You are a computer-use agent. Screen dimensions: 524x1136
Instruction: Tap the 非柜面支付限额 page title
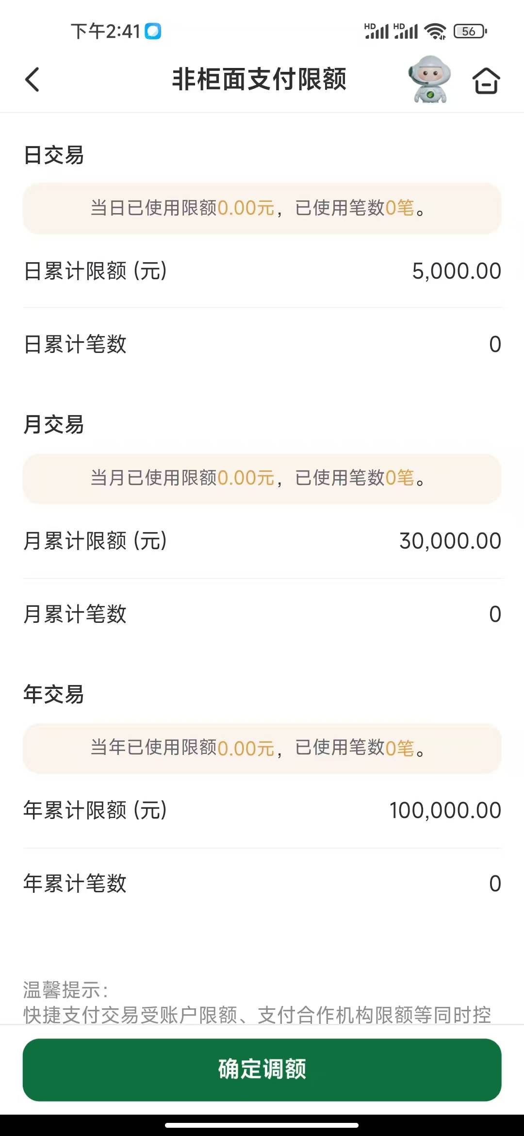point(259,79)
